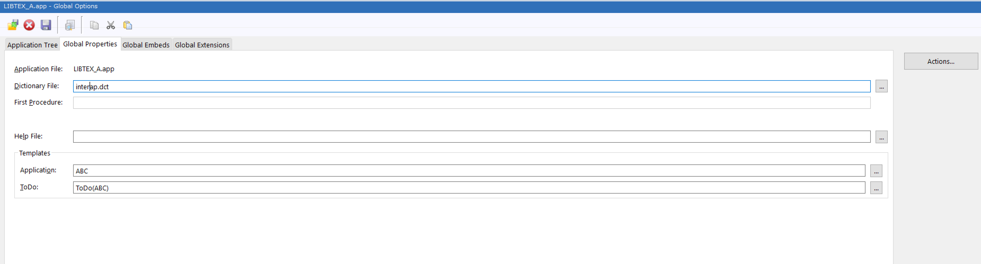Screen dimensions: 981x264
Task: Browse for the Help File
Action: (881, 137)
